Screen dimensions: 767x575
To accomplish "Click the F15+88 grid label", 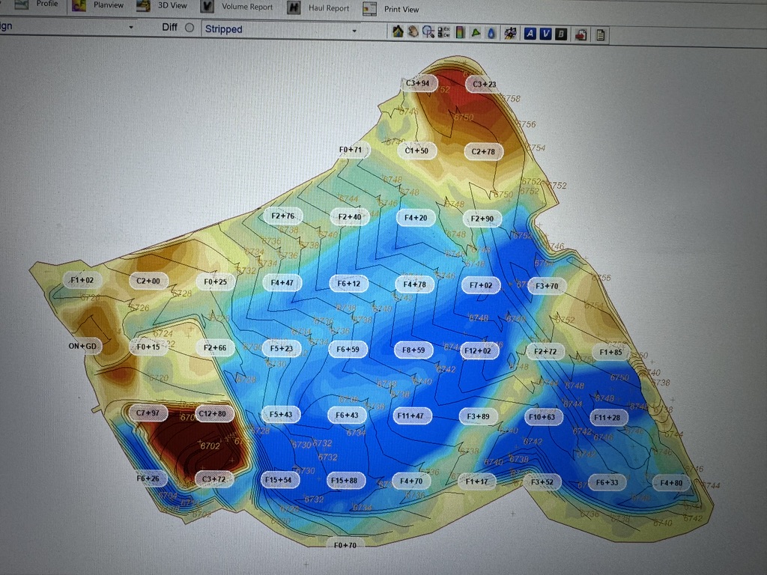I will click(345, 481).
